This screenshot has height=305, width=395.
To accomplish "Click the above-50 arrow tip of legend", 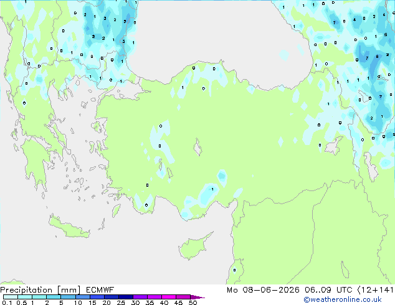I will [197, 297].
